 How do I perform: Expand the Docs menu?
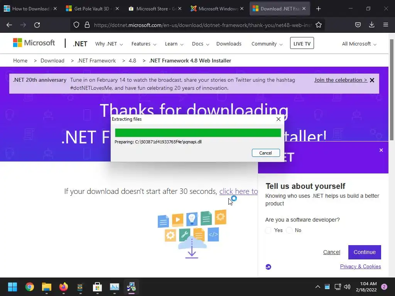click(201, 44)
